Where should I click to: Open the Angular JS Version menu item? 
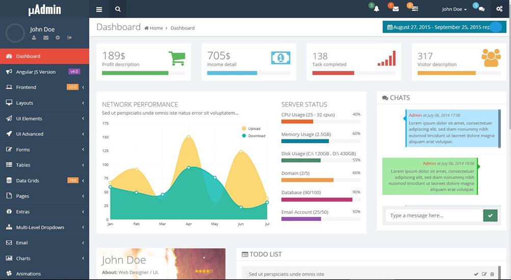44,72
